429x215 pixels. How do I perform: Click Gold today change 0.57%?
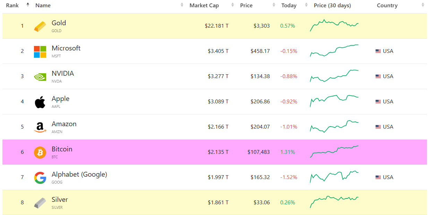[x=288, y=26]
